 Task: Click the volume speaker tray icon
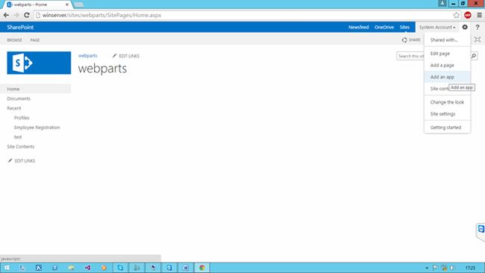point(452,268)
